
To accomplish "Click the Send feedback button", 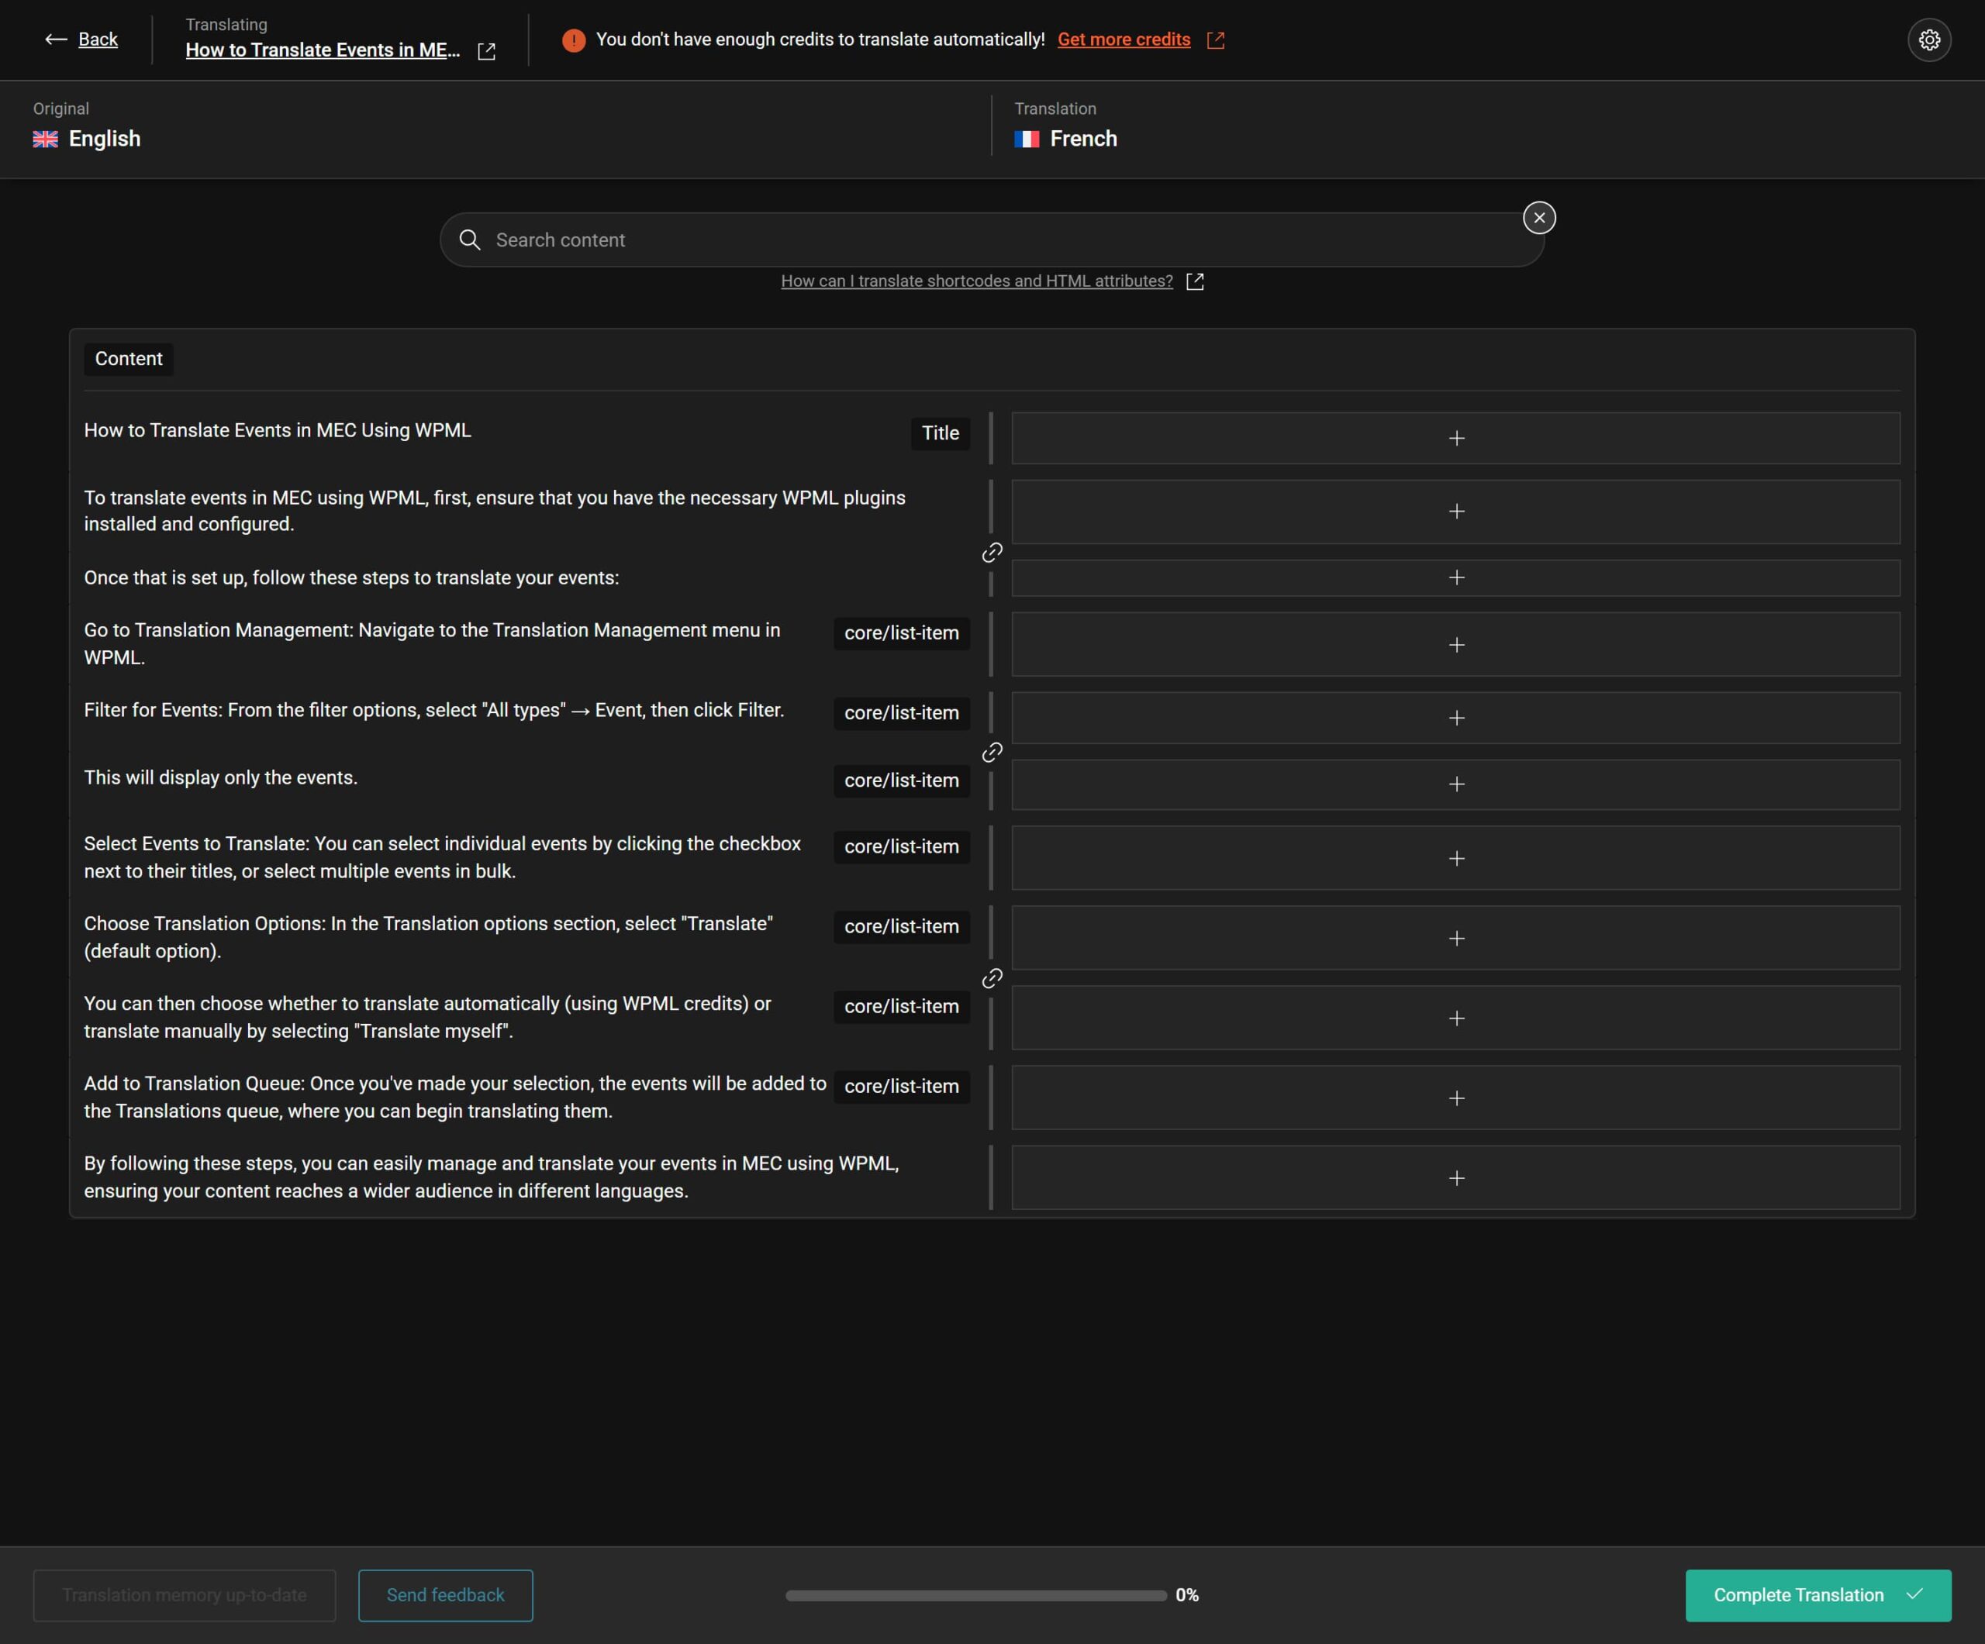I will (x=445, y=1595).
